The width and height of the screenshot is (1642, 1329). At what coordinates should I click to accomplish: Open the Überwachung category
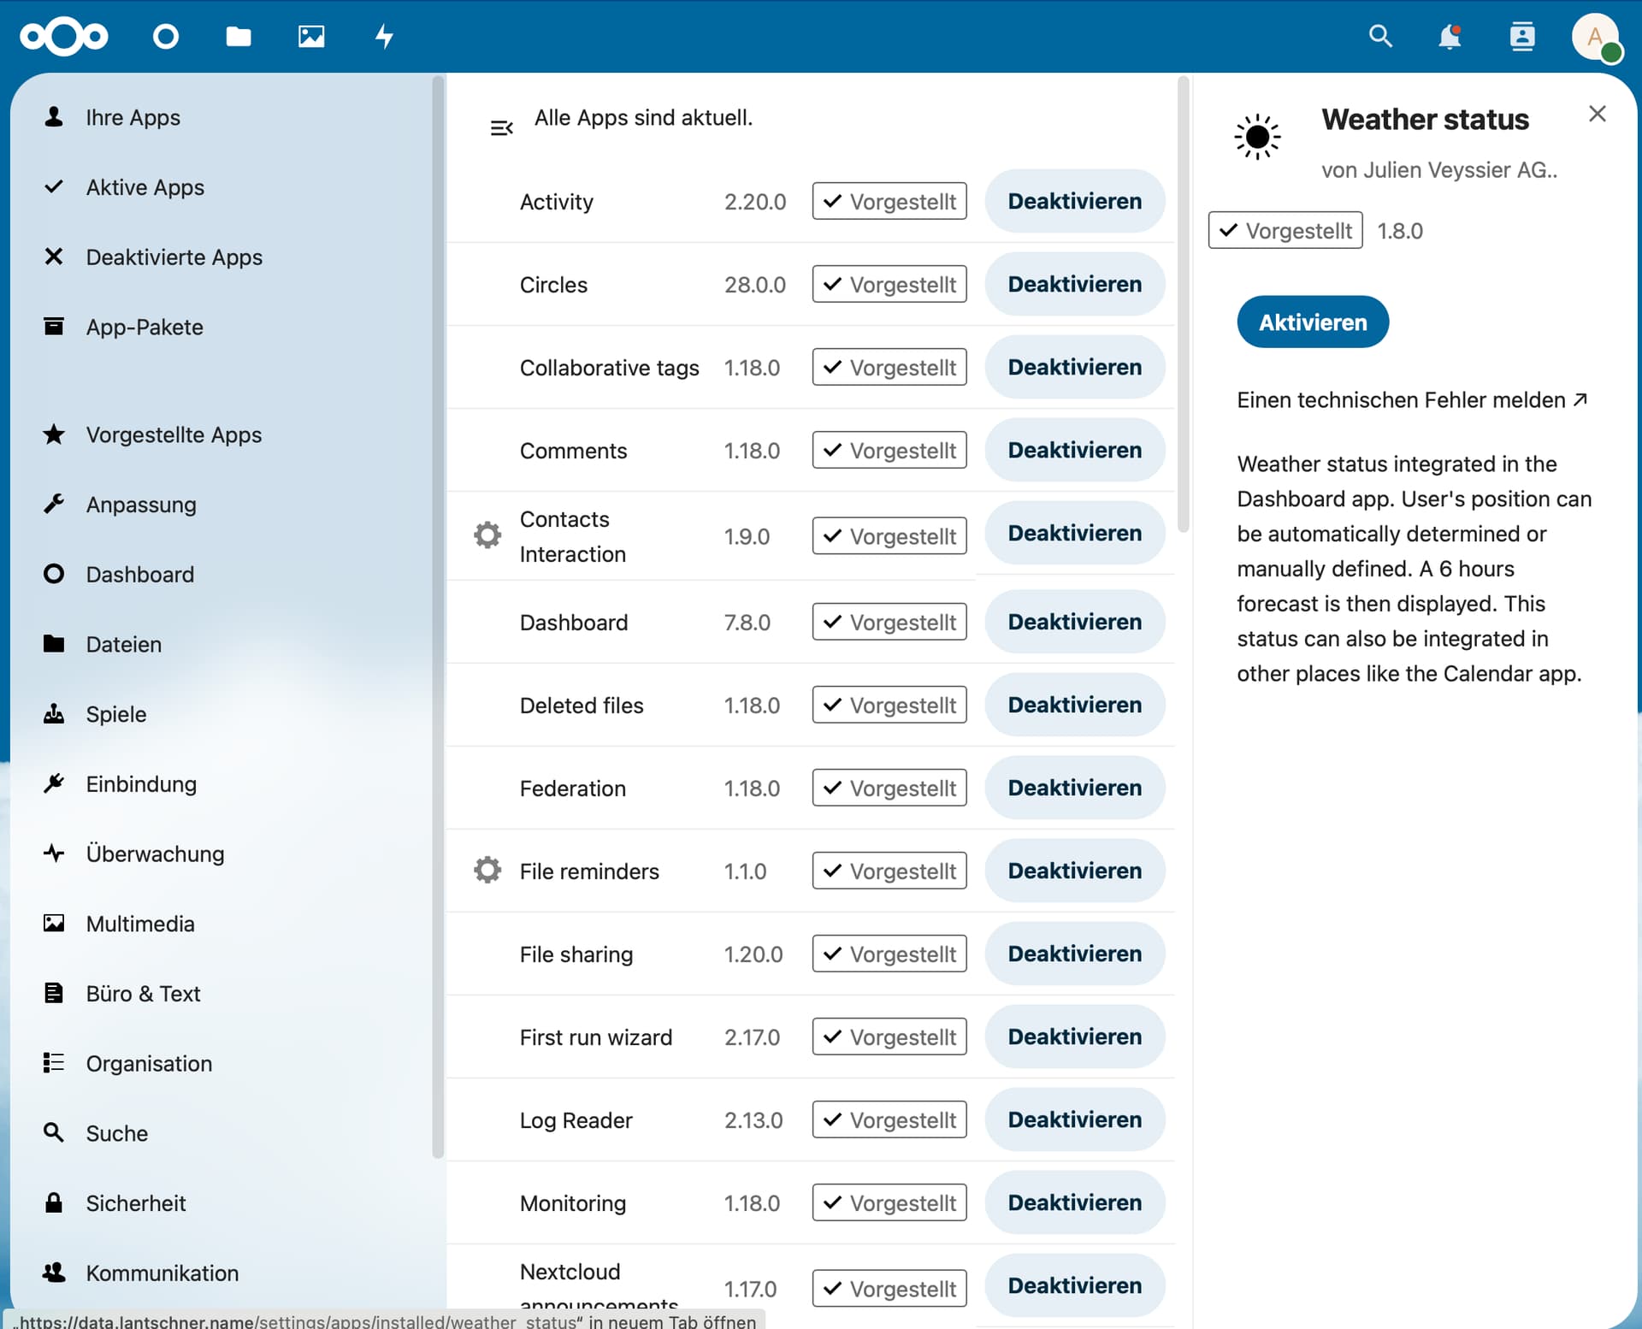[x=222, y=854]
